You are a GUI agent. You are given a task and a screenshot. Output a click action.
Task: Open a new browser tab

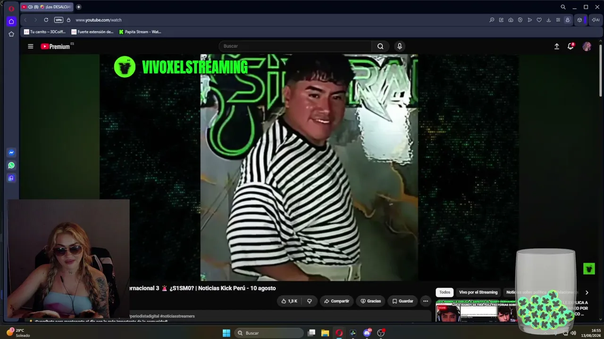click(x=78, y=7)
